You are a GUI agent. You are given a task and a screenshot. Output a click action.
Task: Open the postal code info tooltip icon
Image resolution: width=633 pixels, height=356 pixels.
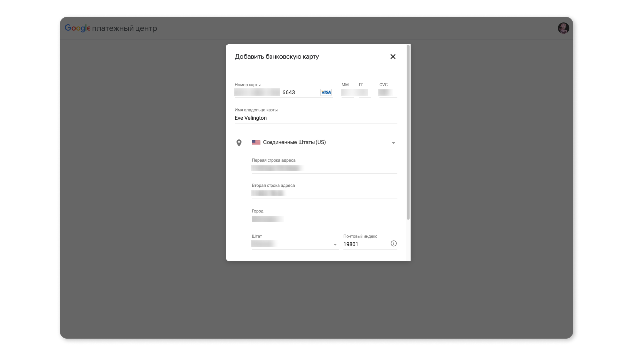393,243
